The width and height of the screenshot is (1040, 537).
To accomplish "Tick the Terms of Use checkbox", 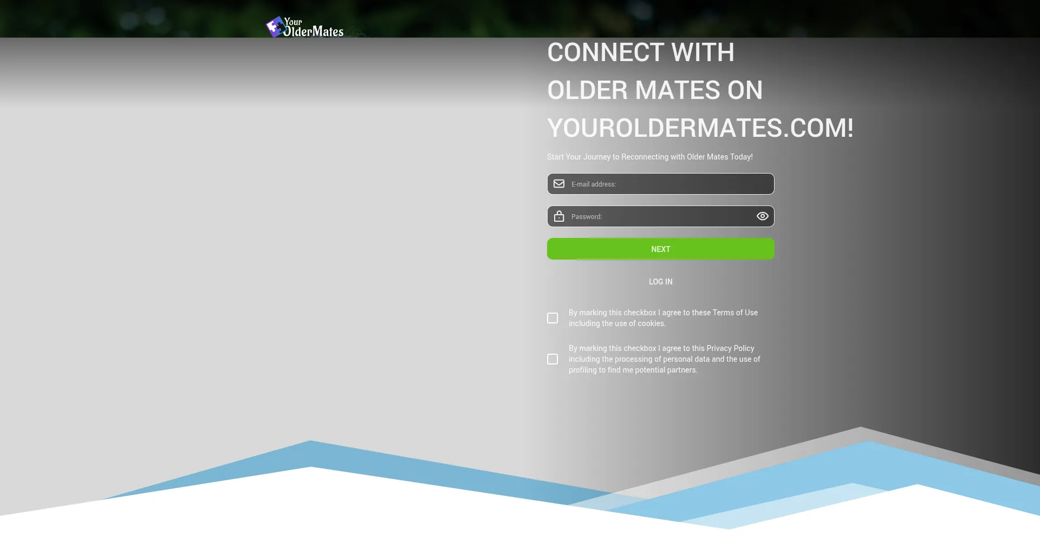I will pos(552,318).
